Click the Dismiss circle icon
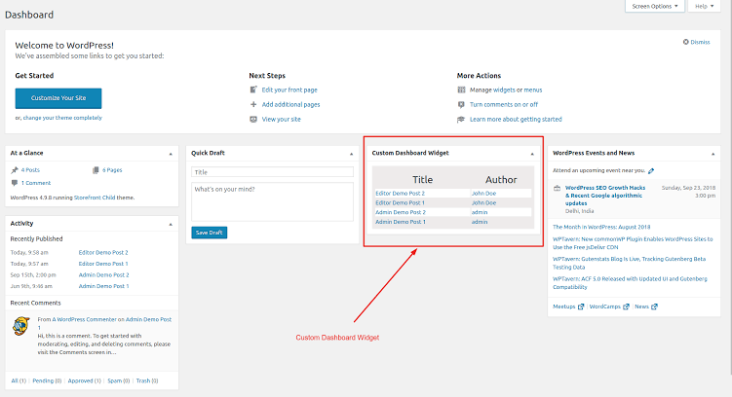This screenshot has height=397, width=732. pyautogui.click(x=686, y=42)
